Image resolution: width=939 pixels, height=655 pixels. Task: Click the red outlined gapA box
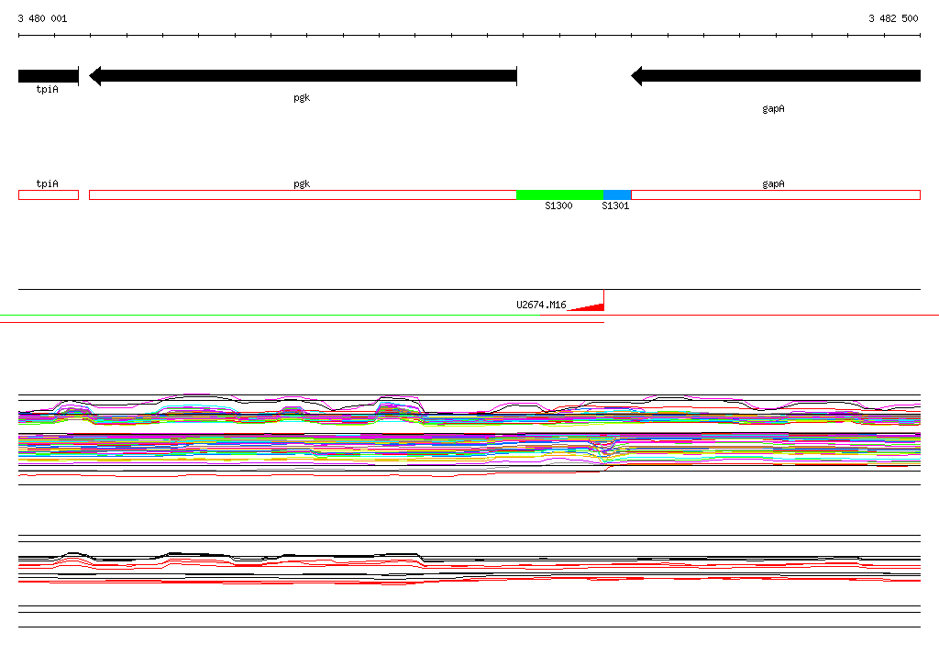click(776, 194)
